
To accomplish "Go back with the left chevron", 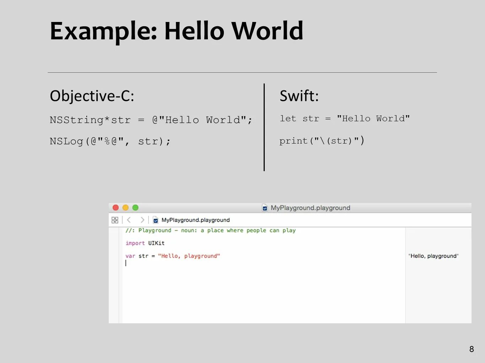I will point(129,220).
